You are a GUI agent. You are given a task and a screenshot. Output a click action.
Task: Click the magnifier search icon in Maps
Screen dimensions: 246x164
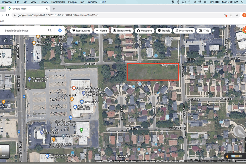tap(50, 30)
